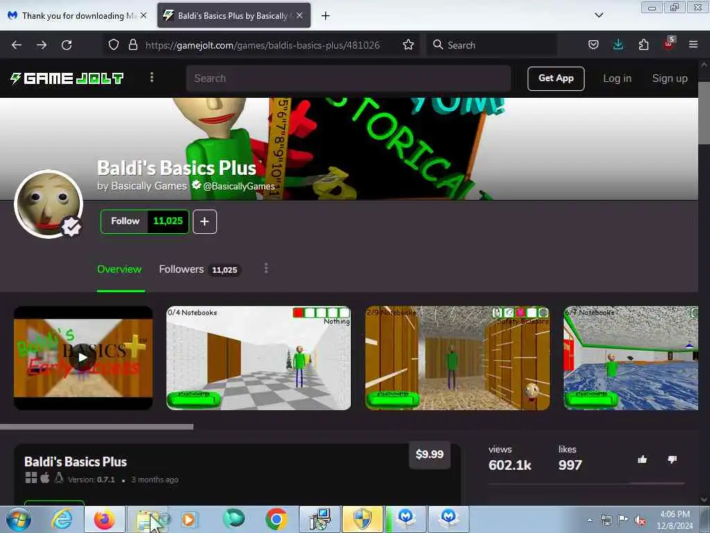Click the page vertical scrollbar
The height and width of the screenshot is (533, 710).
(704, 113)
